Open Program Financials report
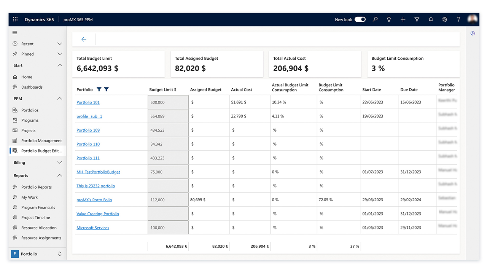 coord(38,207)
